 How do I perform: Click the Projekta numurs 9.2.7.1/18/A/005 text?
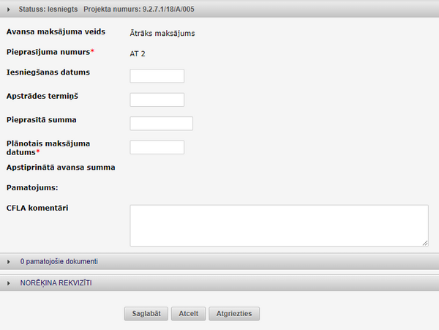pos(139,10)
